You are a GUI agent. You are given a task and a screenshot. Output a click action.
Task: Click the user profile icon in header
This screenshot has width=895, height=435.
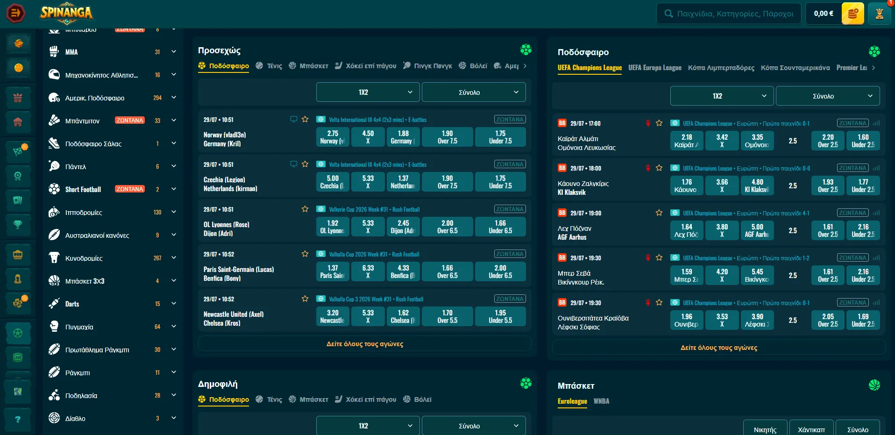tap(879, 14)
